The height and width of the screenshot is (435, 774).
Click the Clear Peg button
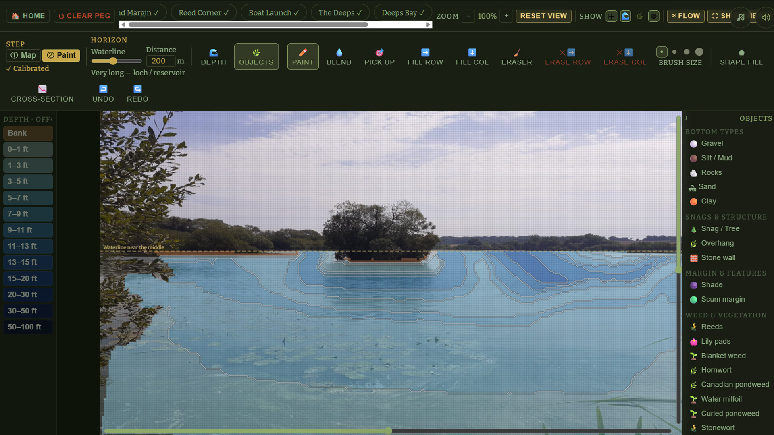click(x=84, y=16)
